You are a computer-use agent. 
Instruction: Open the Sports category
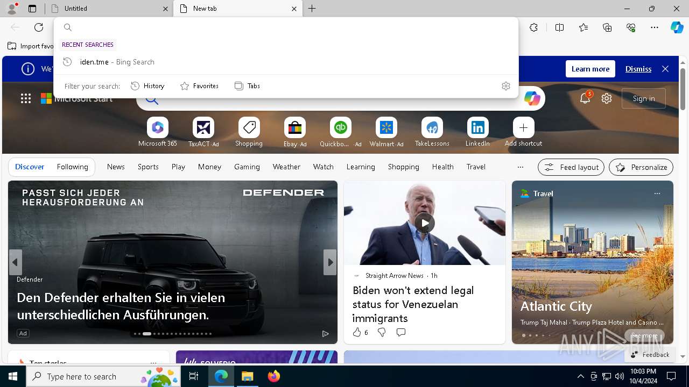coord(148,167)
